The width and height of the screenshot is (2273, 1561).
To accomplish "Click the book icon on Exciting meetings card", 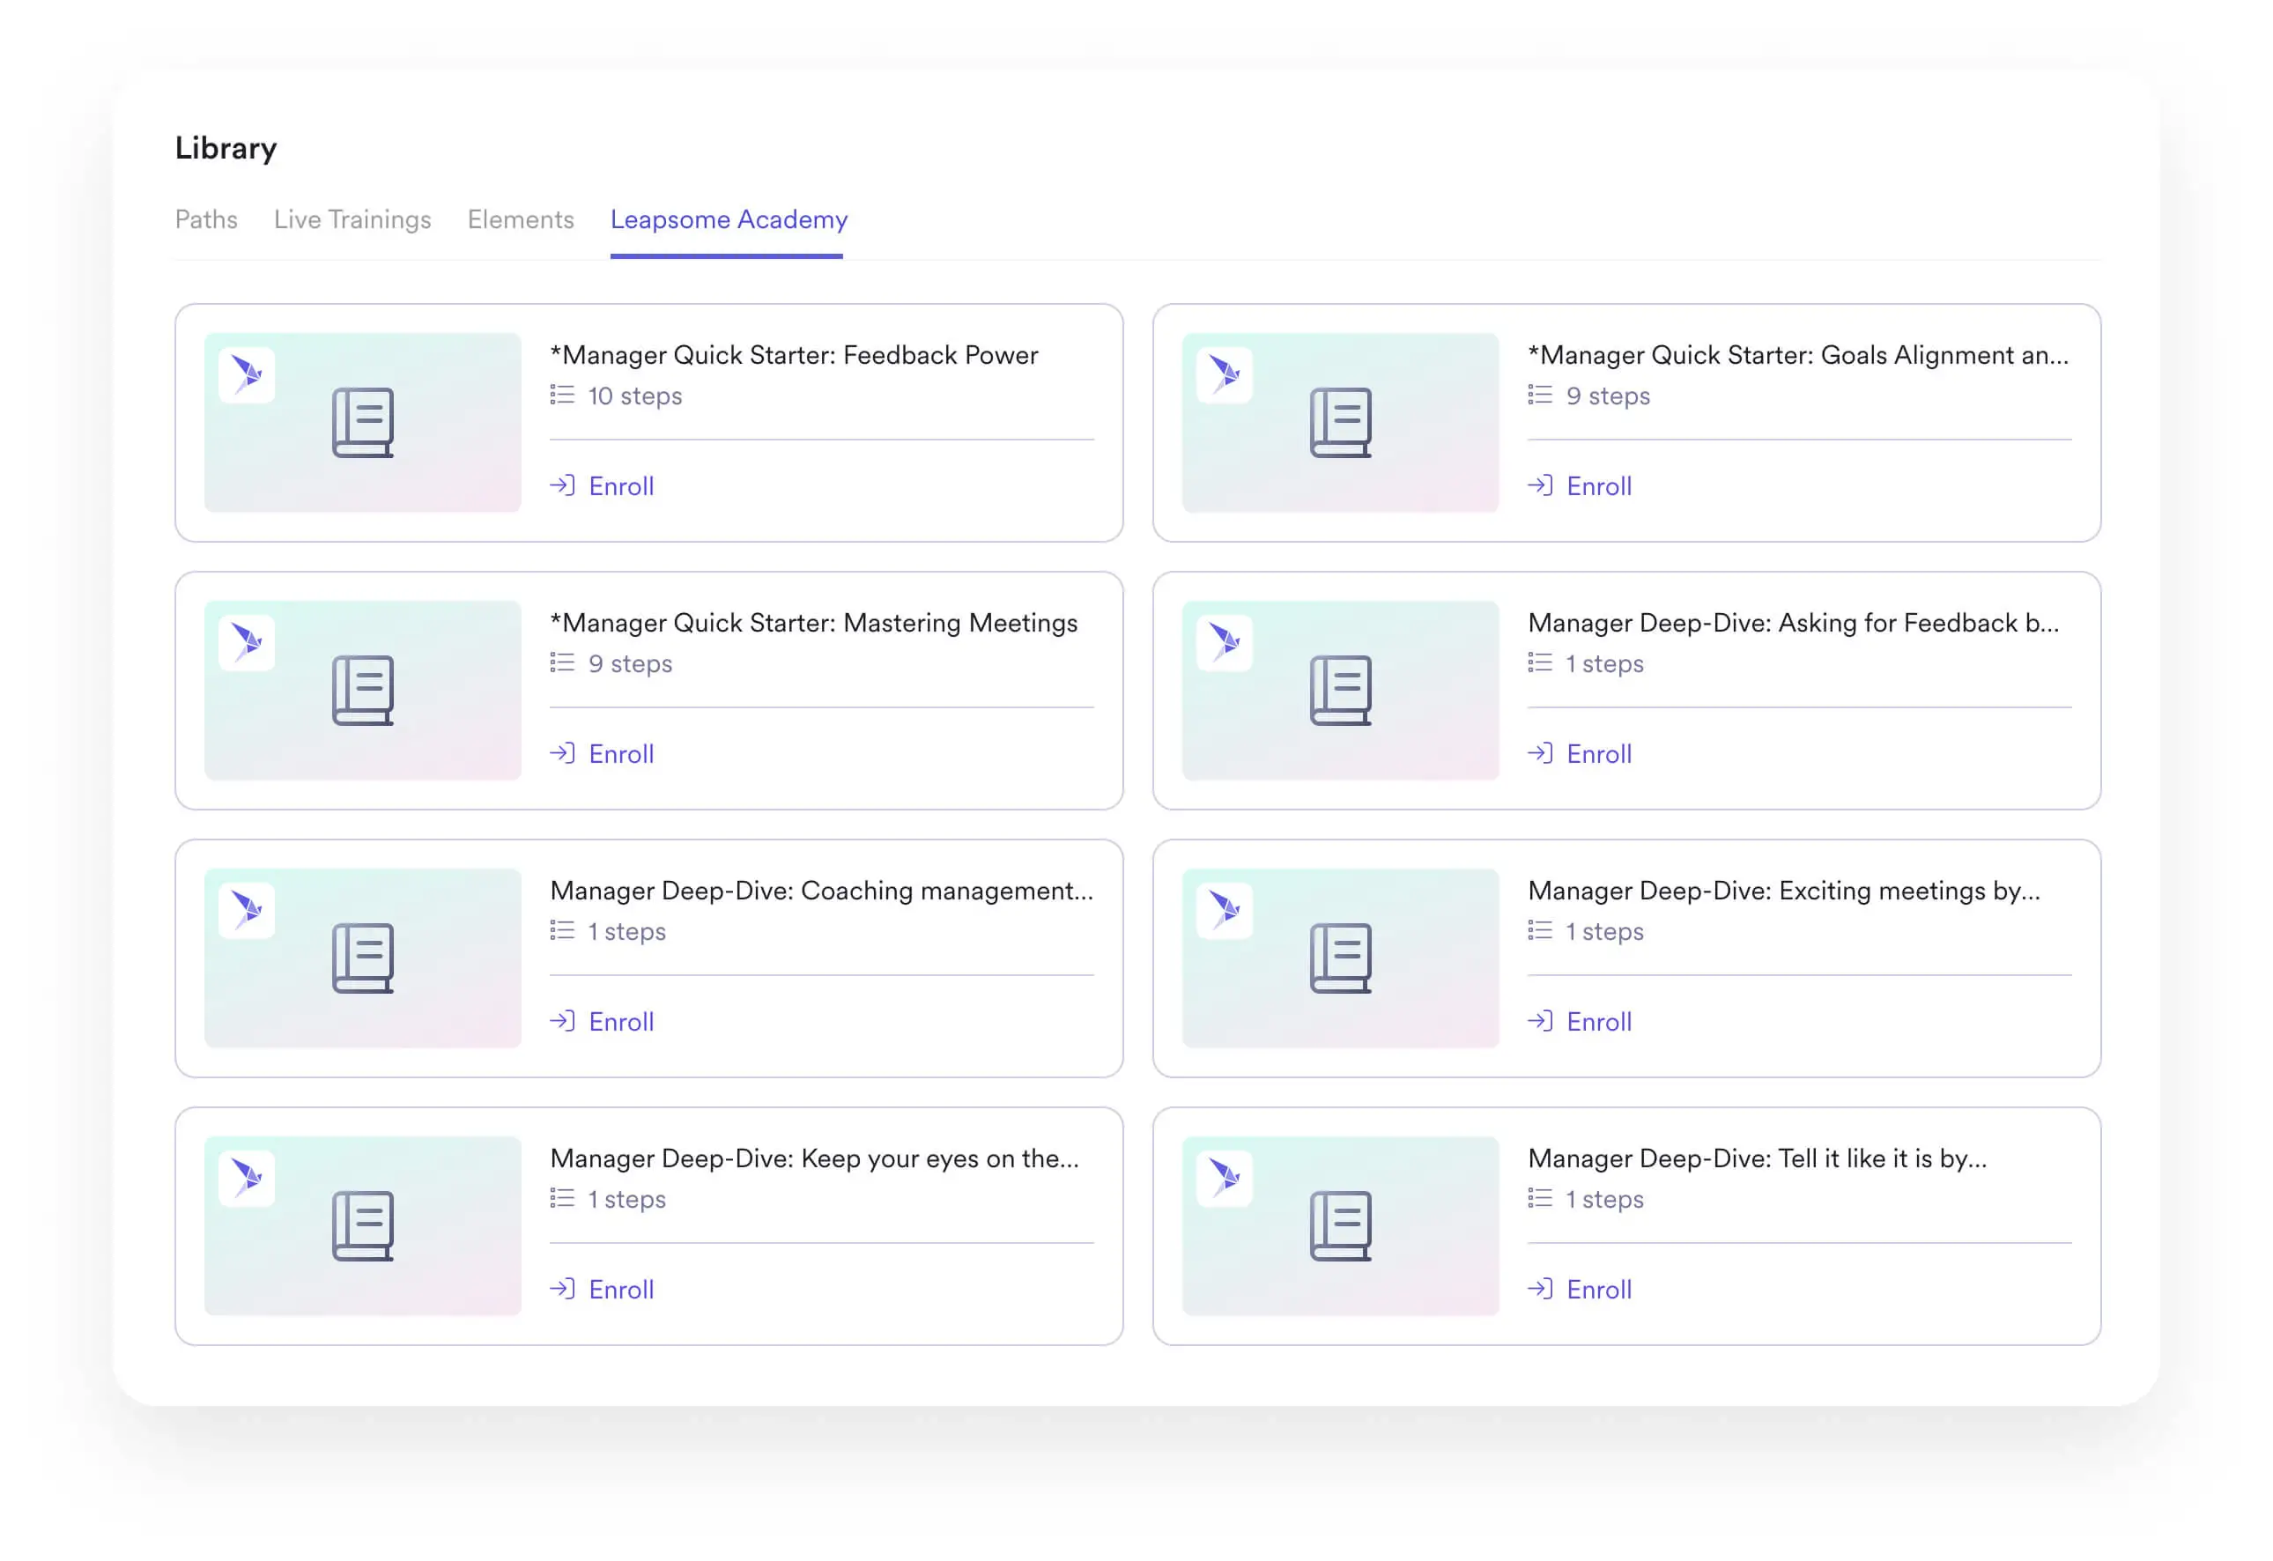I will point(1341,958).
